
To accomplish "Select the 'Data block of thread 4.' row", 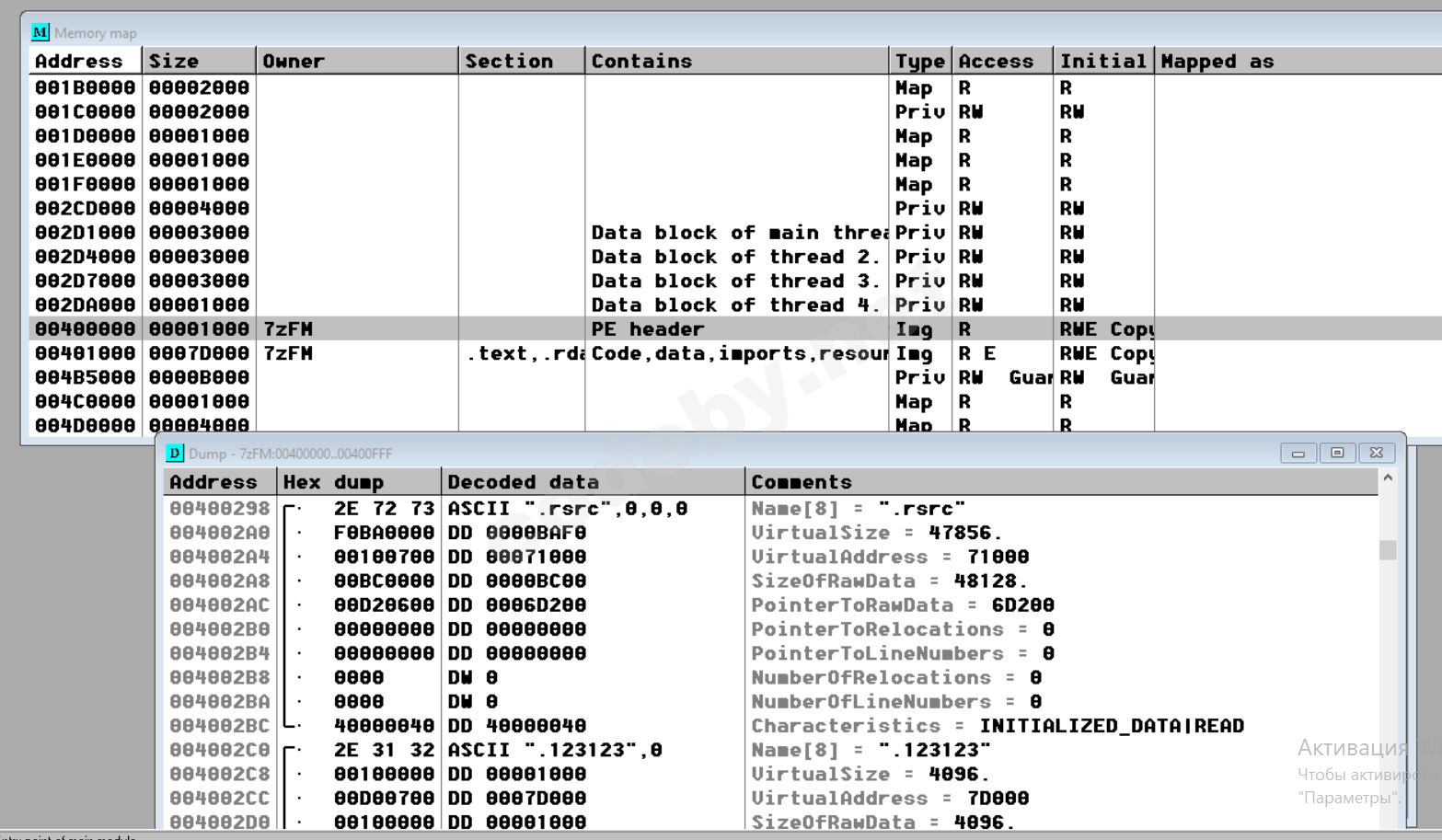I will [736, 305].
